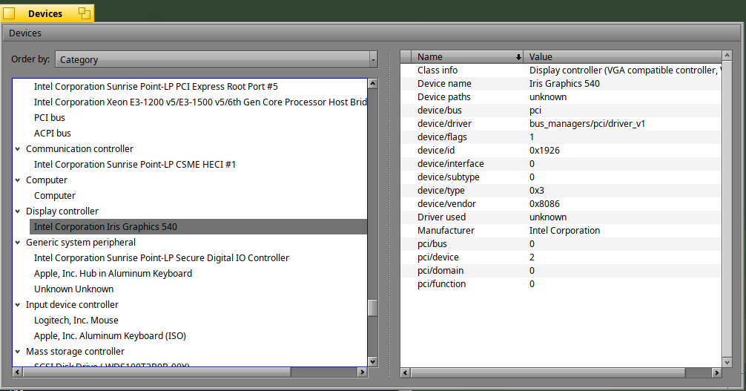Collapse the Communication controller category
746x391 pixels.
18,149
